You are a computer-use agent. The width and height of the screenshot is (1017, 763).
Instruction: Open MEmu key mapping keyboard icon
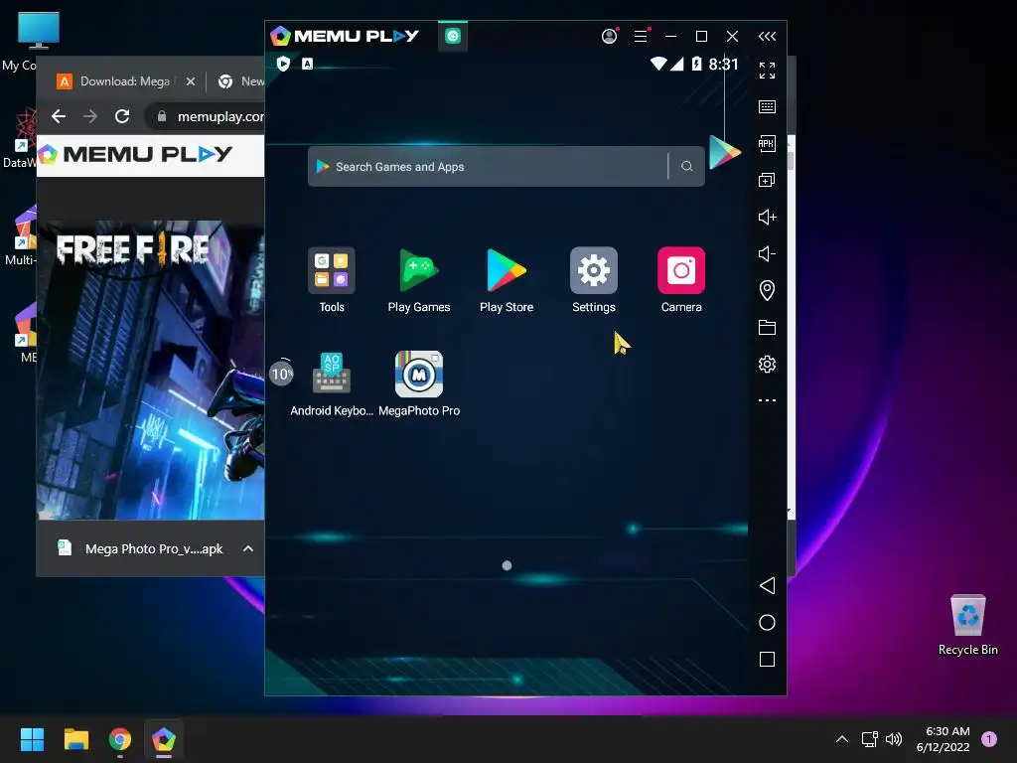coord(767,106)
